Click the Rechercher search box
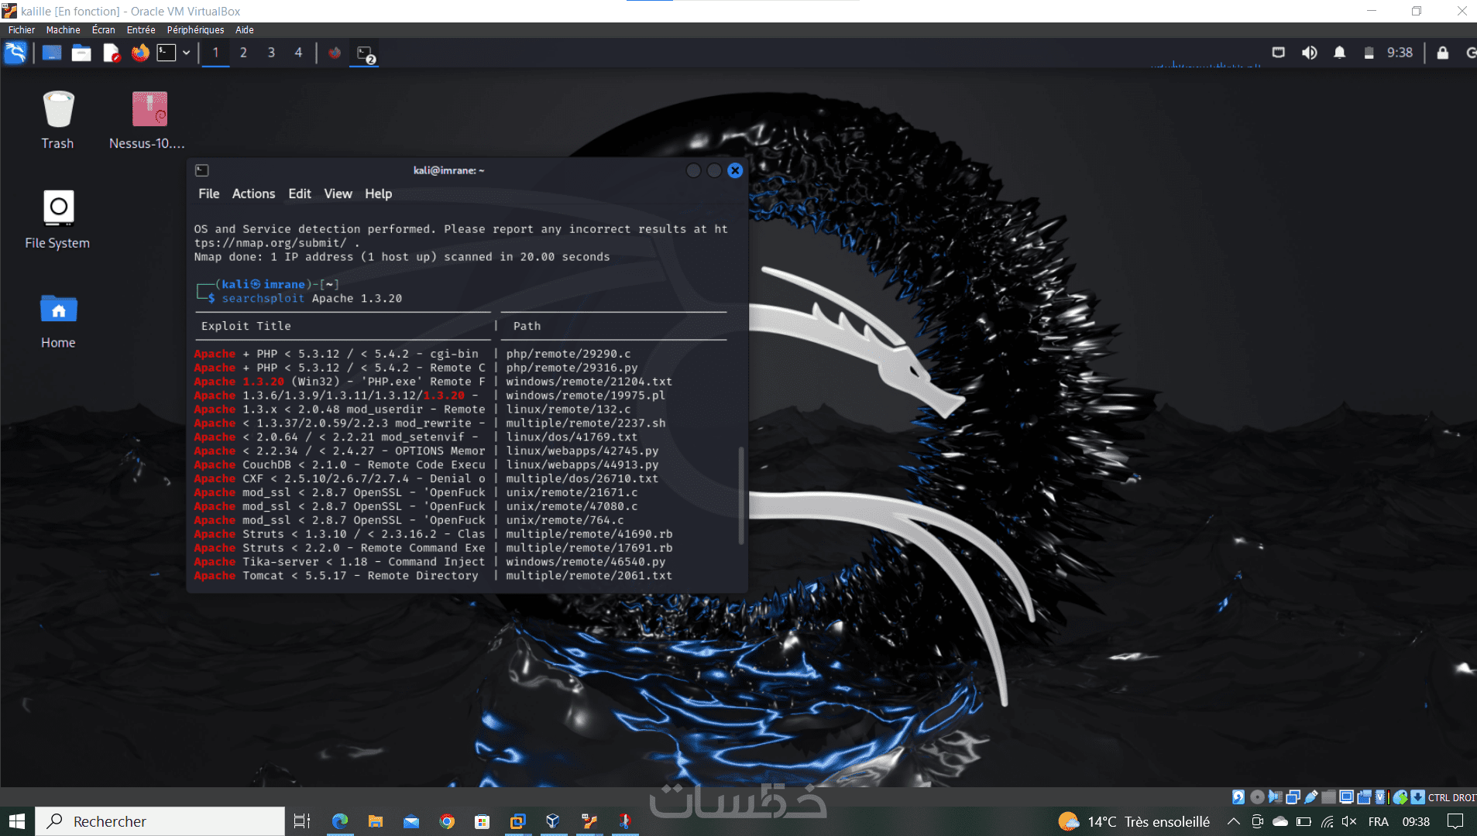Image resolution: width=1477 pixels, height=836 pixels. click(160, 821)
